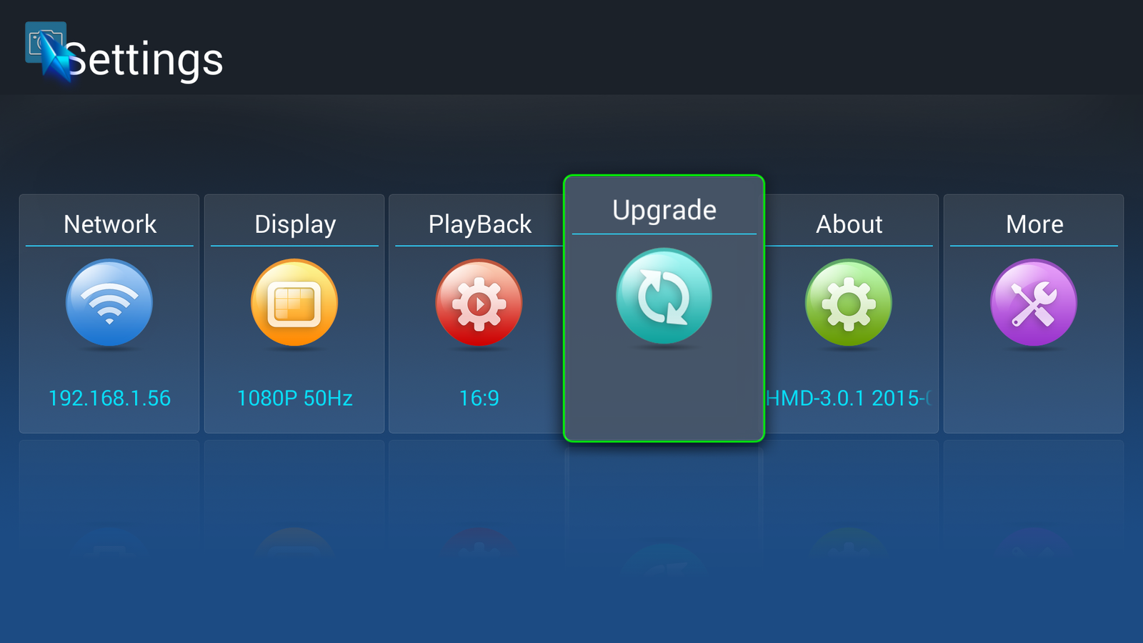
Task: Open the green About gear icon
Action: coord(849,302)
